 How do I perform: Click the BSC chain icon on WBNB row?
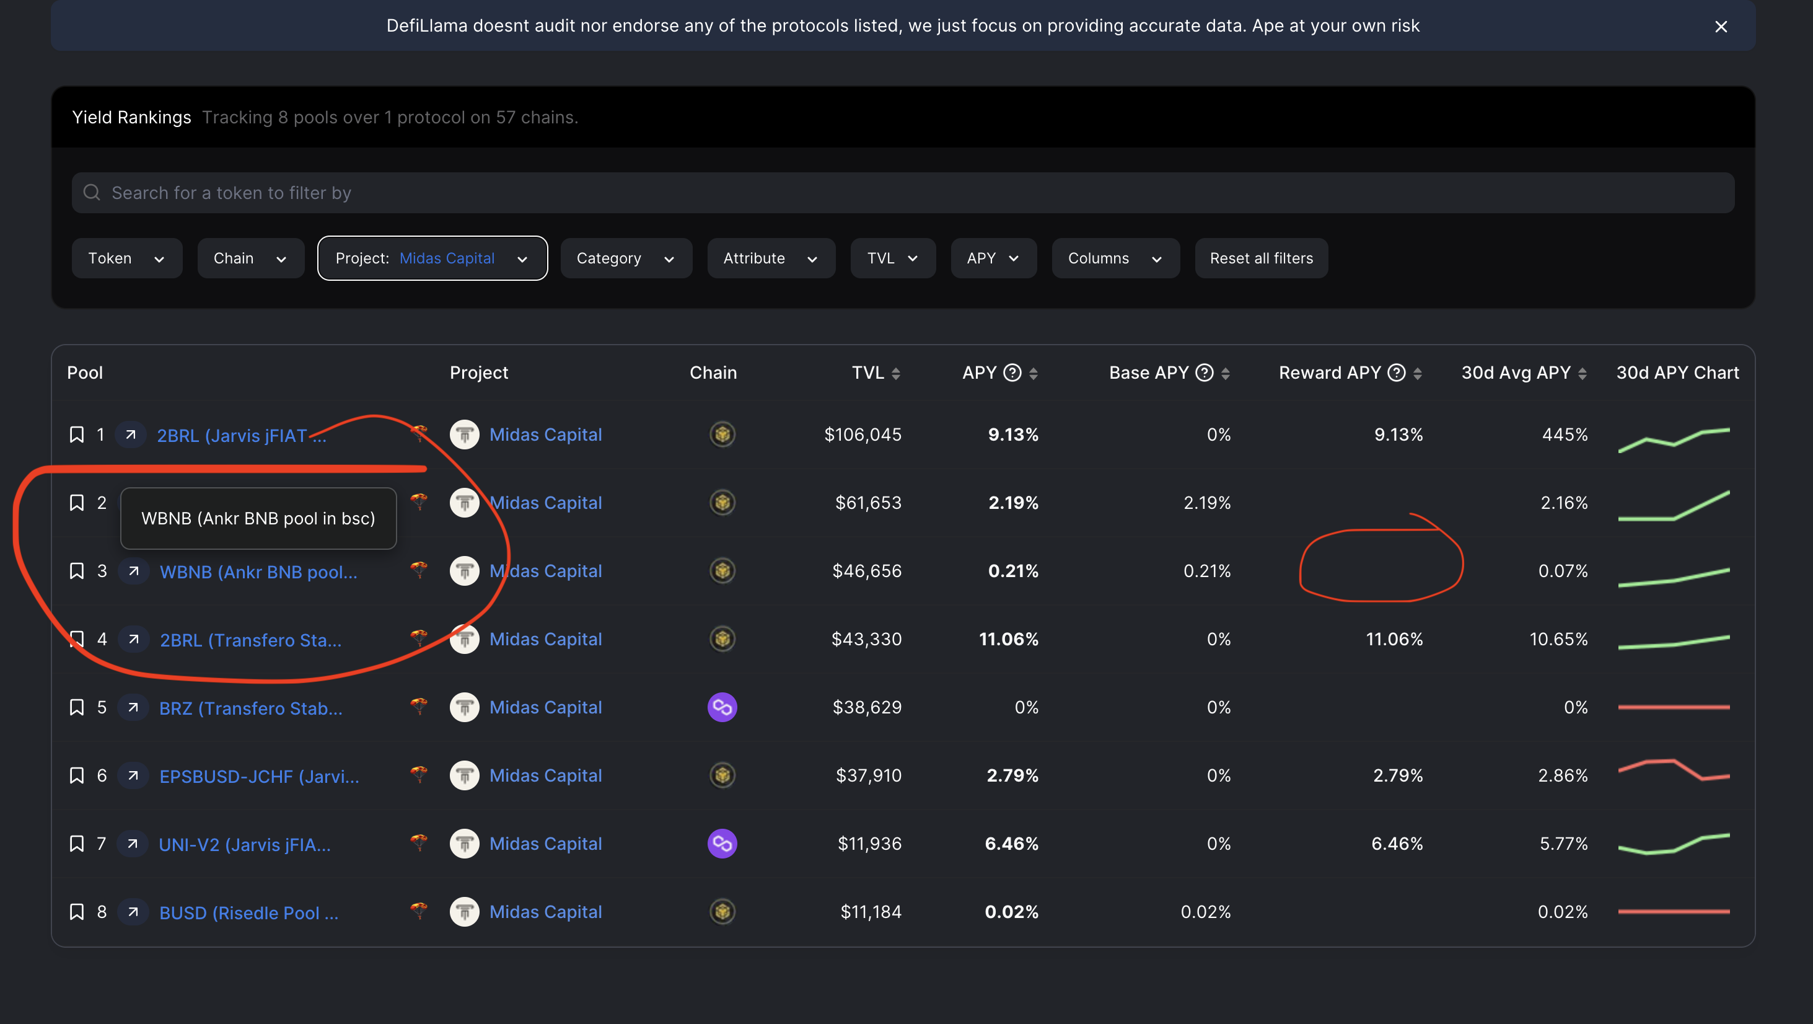point(722,571)
